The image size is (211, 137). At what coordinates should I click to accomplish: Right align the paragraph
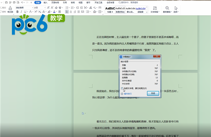[75, 12]
